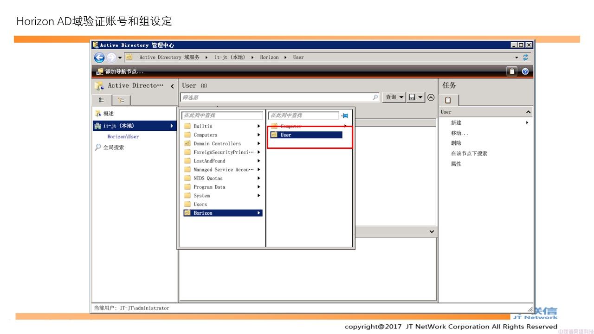Open the 'Horizon\User' navigation link

123,137
